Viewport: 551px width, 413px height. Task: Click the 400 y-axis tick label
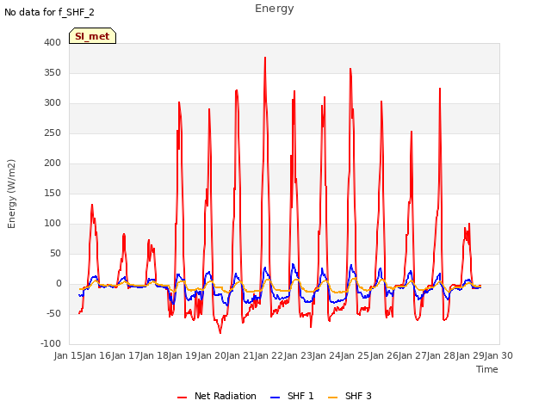pyautogui.click(x=53, y=42)
